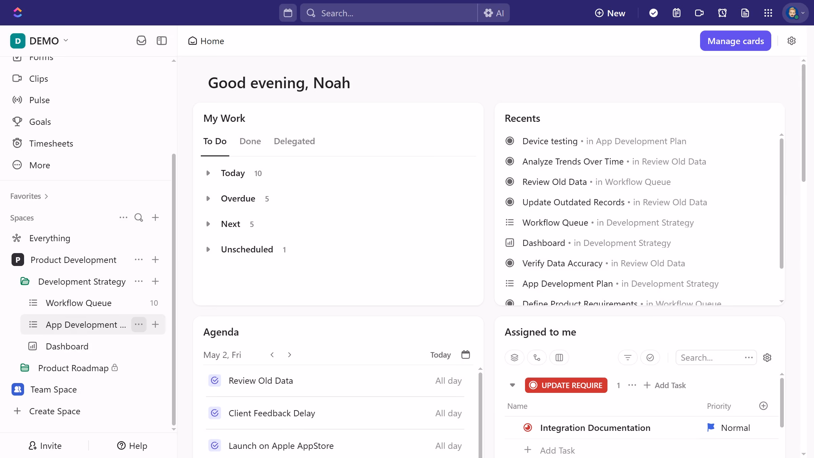Open Home settings gear icon

[x=792, y=41]
